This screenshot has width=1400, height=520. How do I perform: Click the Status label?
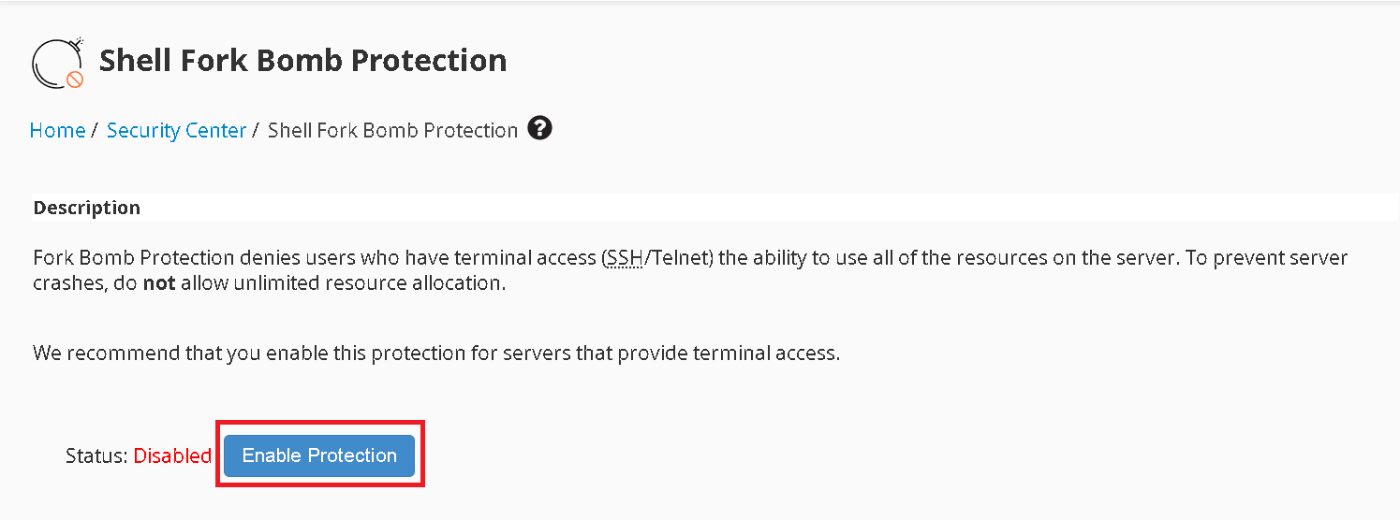(x=96, y=456)
